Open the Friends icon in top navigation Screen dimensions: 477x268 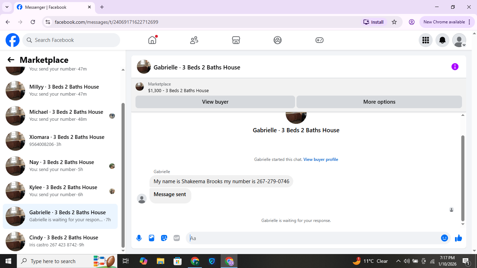194,40
